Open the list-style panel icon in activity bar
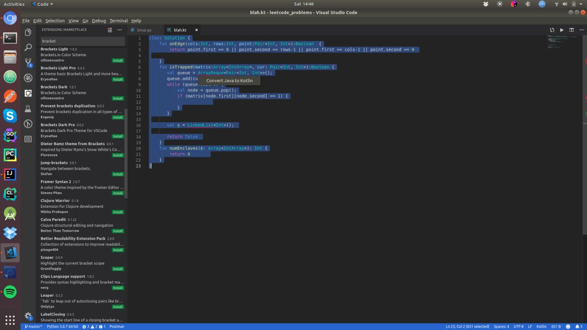The height and width of the screenshot is (330, 587). click(x=28, y=139)
